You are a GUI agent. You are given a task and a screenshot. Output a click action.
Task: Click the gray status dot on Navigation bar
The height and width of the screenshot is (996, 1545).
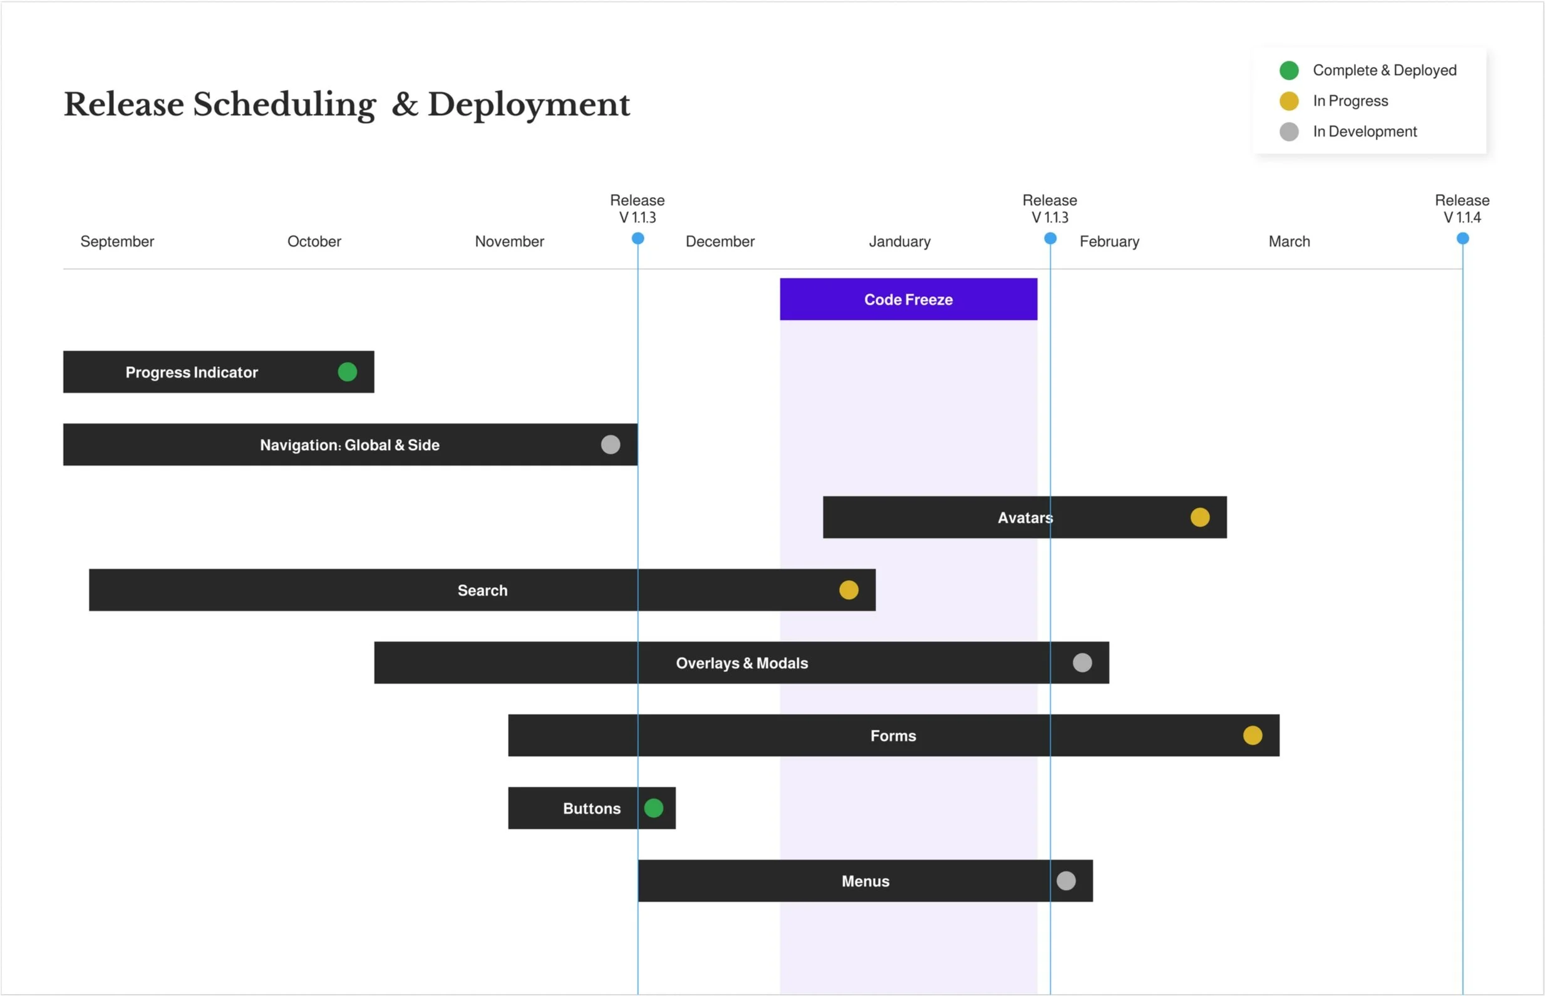tap(610, 444)
